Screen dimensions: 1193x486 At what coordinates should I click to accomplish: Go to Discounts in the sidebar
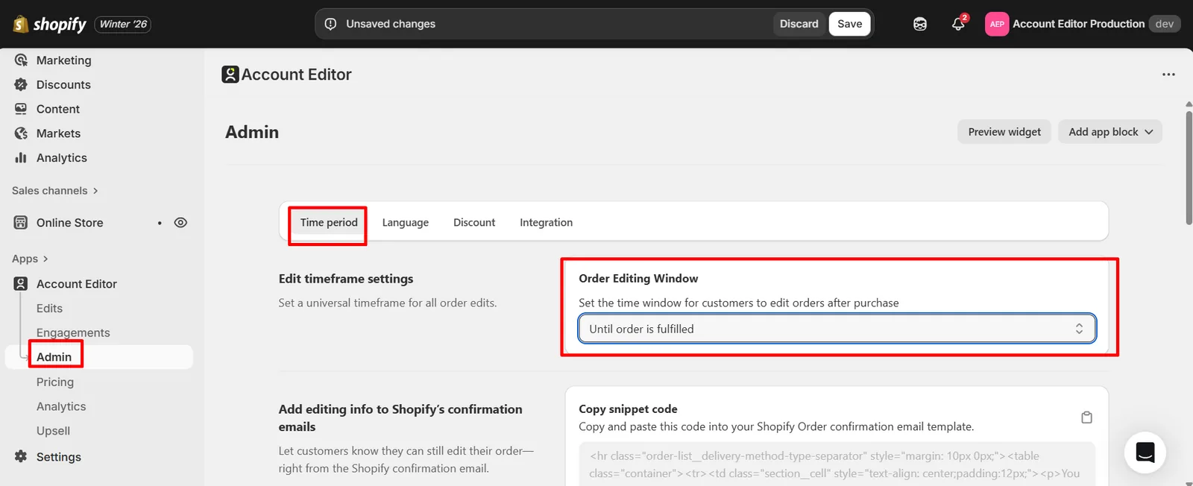63,85
